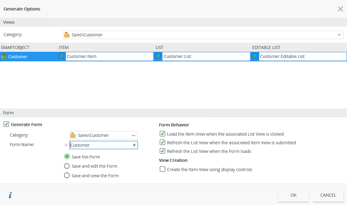The width and height of the screenshot is (347, 205).
Task: Disable Refresh List View when Form loads
Action: pyautogui.click(x=162, y=151)
